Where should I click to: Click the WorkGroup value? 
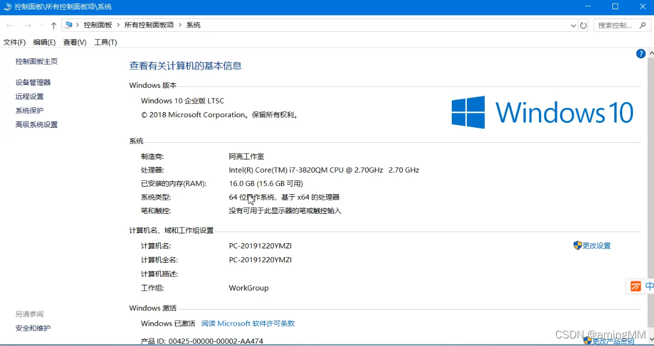[248, 288]
